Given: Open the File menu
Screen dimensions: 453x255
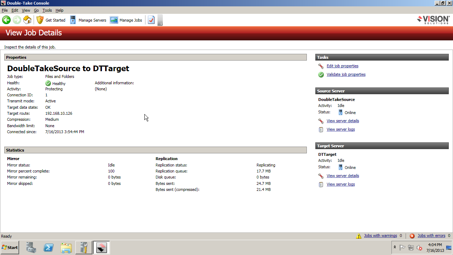Looking at the screenshot, I should click(x=5, y=10).
